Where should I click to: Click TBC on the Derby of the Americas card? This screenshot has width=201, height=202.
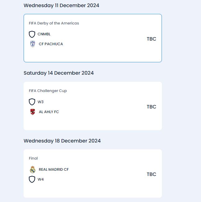(151, 39)
